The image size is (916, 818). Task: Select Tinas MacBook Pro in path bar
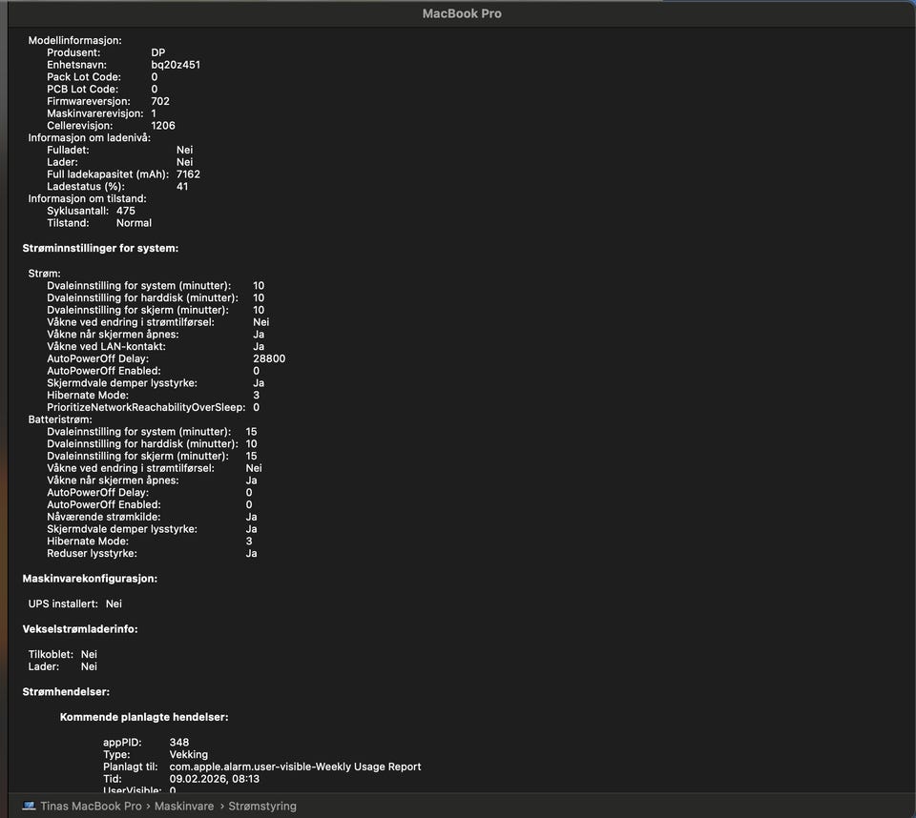(x=92, y=806)
